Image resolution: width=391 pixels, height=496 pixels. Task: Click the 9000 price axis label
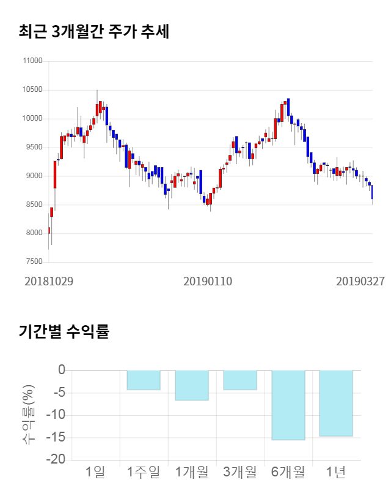34,176
